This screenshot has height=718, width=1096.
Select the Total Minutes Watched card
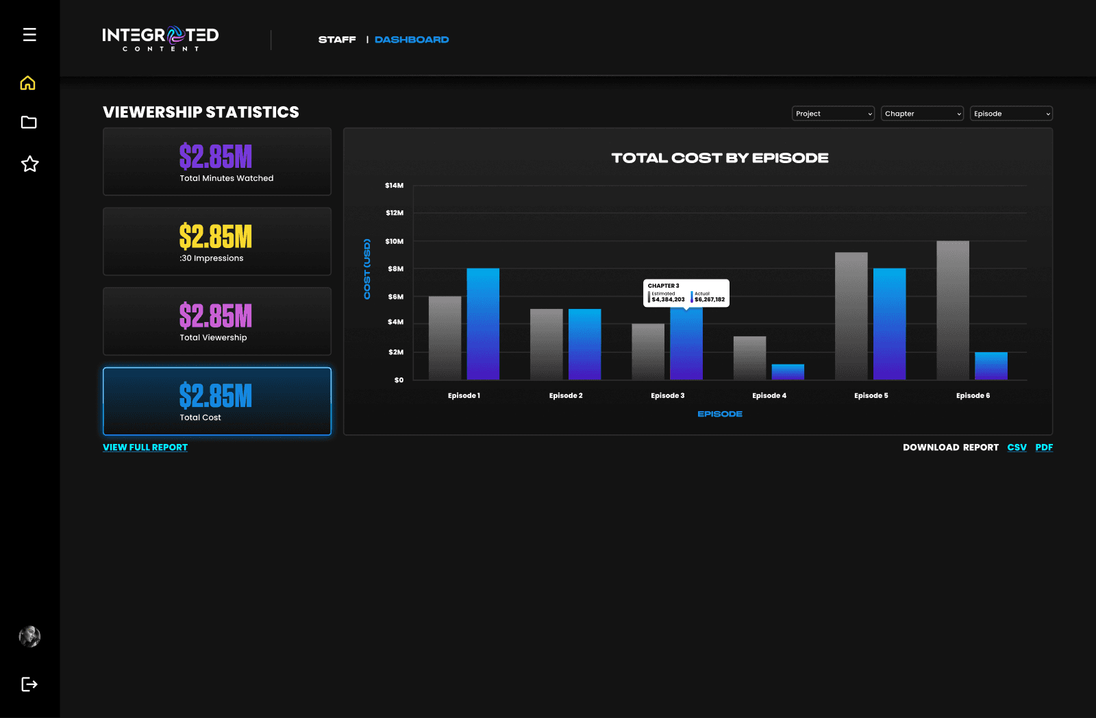pos(217,162)
